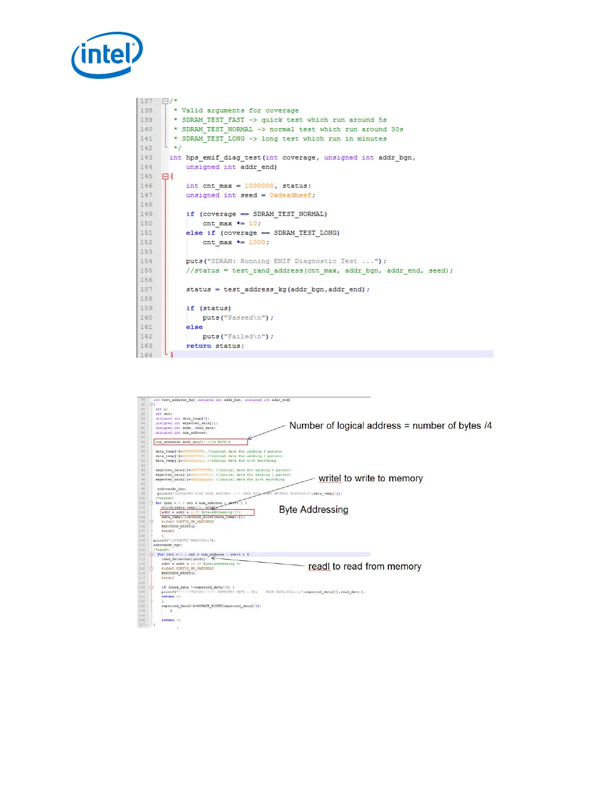The height and width of the screenshot is (786, 607).
Task: Click the 'num_address= addr_end/4' code line
Action: click(193, 442)
